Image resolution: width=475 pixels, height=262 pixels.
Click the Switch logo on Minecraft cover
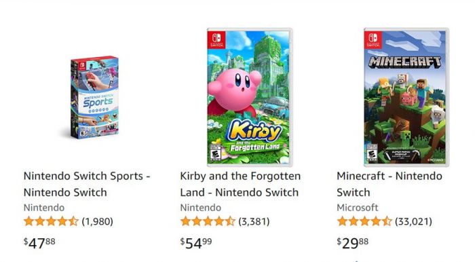point(373,39)
